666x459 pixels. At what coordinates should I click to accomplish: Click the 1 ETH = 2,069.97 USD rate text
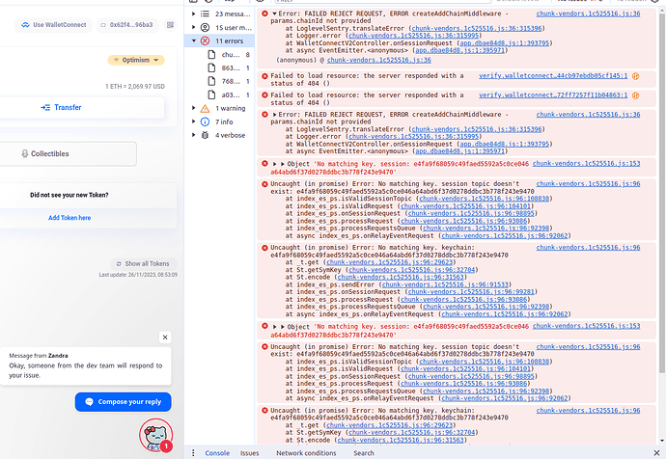click(x=135, y=87)
